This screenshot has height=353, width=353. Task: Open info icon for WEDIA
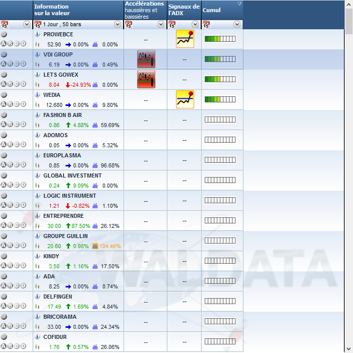[37, 95]
